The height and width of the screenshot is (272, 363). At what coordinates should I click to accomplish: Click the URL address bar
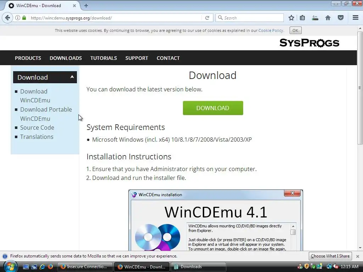116,18
